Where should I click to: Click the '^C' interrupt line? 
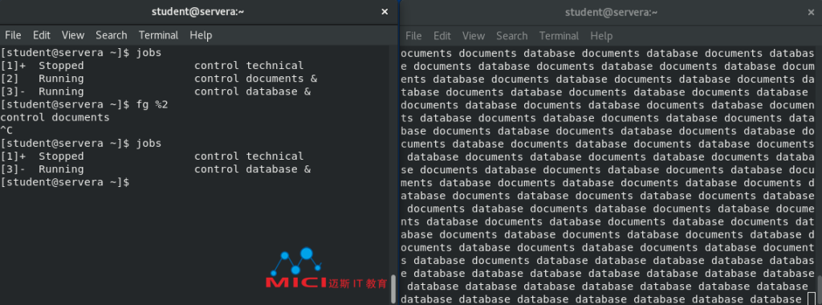pos(6,130)
